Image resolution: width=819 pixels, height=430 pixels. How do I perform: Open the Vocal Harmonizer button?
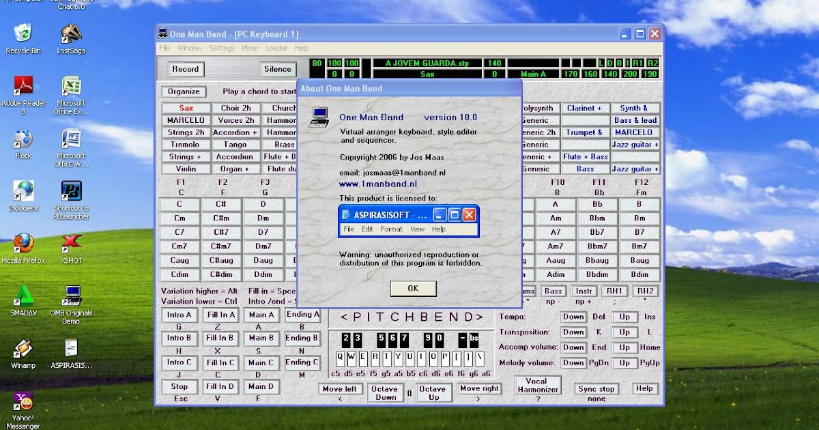(536, 386)
